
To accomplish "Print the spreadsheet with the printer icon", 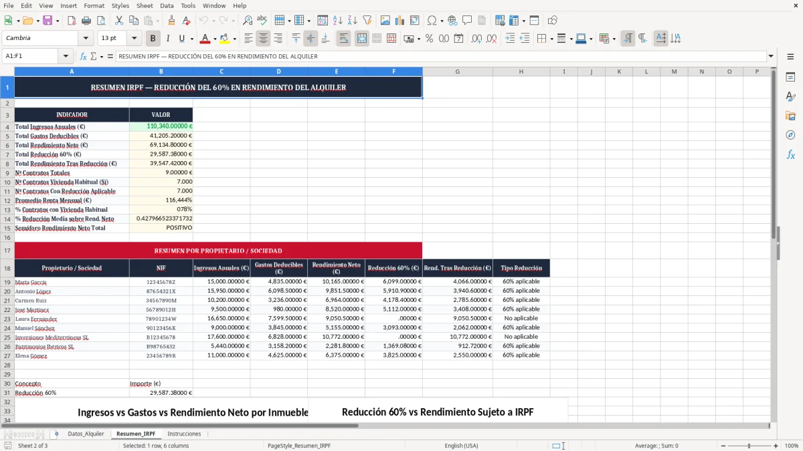I will pyautogui.click(x=86, y=21).
